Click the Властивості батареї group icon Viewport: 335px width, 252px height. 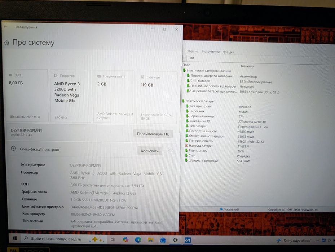tap(184, 101)
